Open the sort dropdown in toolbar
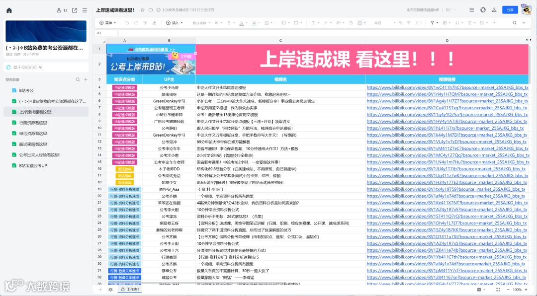Screen dimensions: 537x296 pyautogui.click(x=458, y=23)
